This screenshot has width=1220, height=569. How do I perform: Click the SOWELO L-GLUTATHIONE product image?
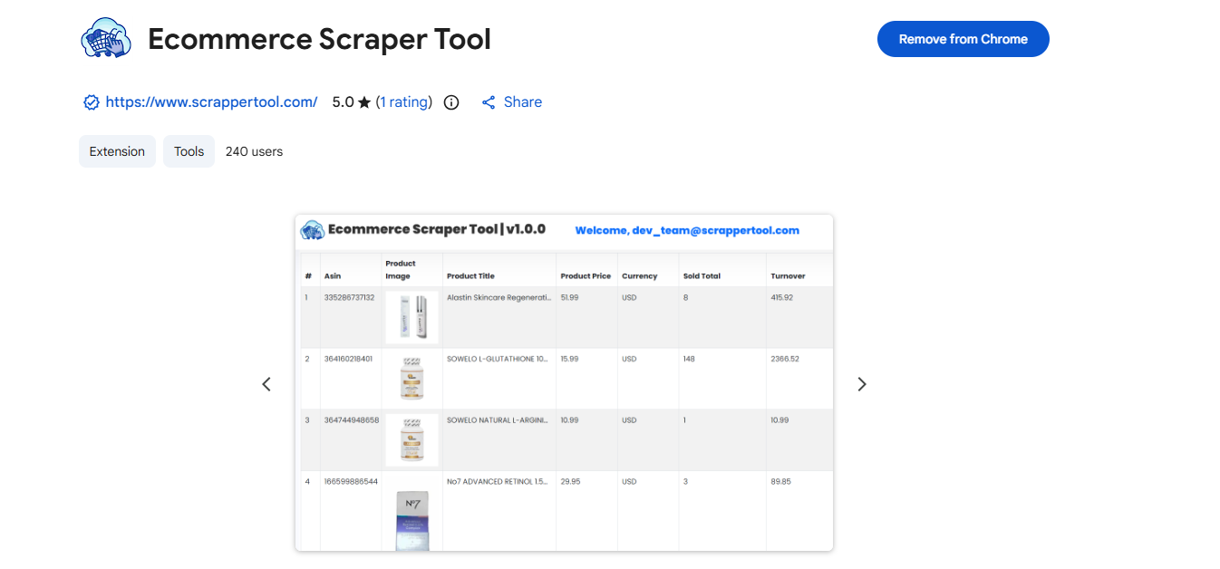412,379
